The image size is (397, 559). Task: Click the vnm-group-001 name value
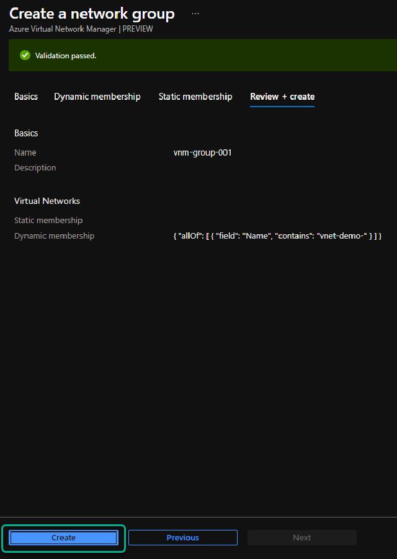[203, 152]
